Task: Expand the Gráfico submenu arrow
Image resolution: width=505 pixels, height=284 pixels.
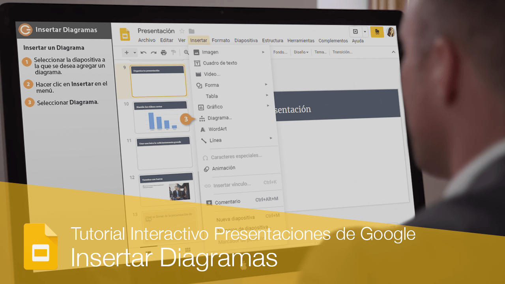Action: [x=268, y=106]
